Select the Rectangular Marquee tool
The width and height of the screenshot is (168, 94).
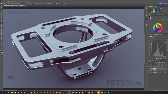point(1,9)
